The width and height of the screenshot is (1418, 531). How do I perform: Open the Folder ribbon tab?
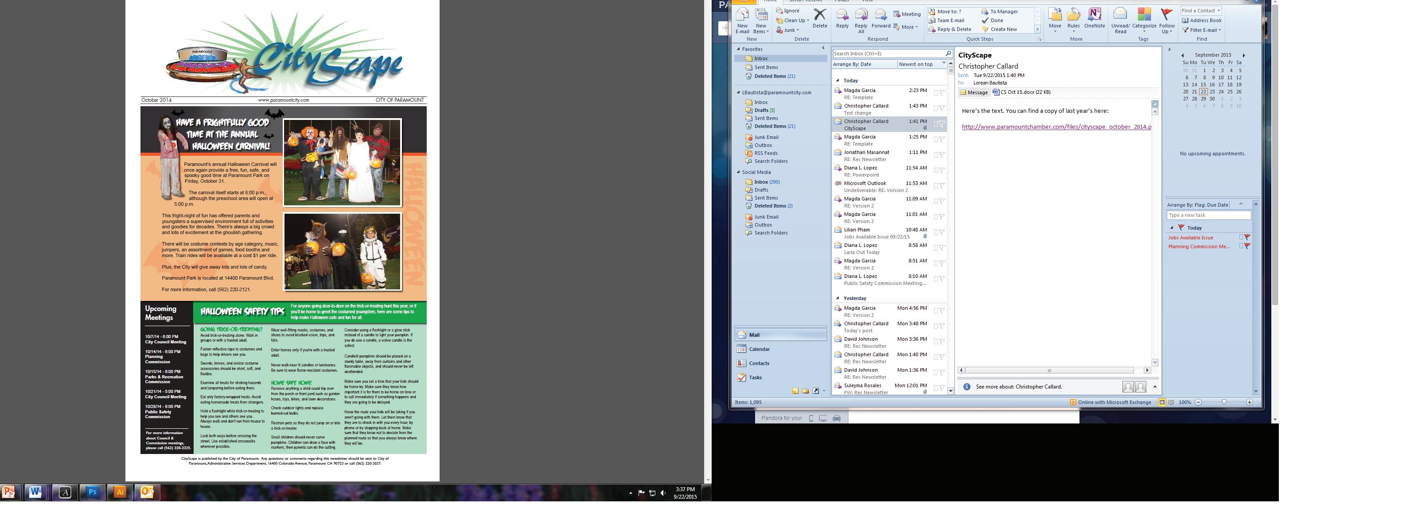841,1
